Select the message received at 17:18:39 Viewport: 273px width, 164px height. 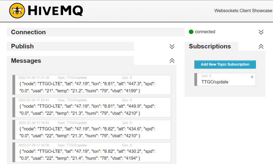(x=91, y=155)
